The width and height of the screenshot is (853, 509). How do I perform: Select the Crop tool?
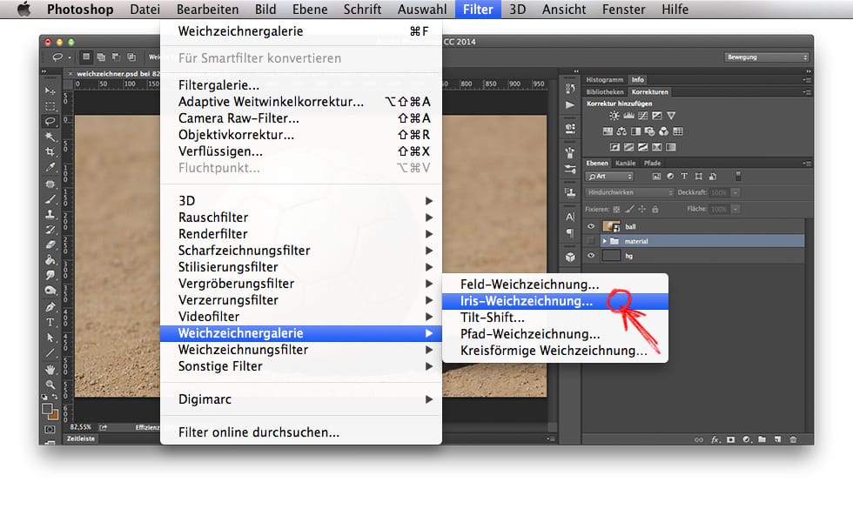(50, 151)
